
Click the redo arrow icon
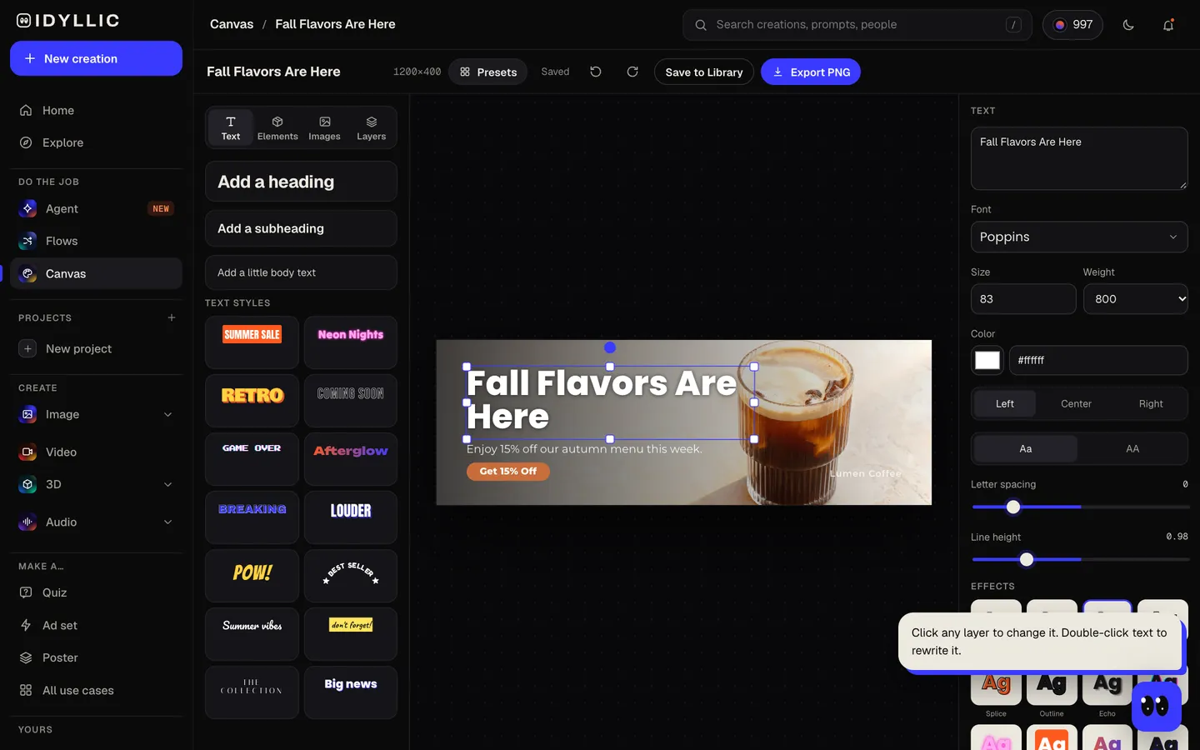pyautogui.click(x=632, y=72)
